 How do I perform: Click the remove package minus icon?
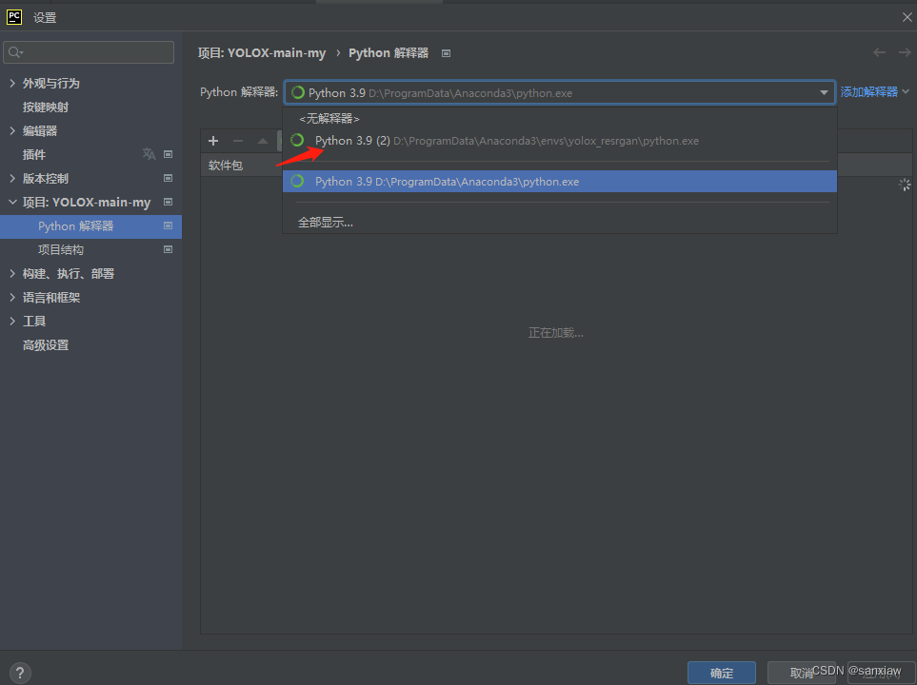click(x=238, y=141)
